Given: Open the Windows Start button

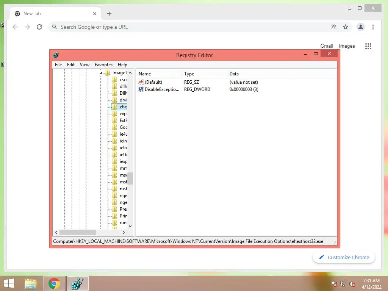Looking at the screenshot, I should pyautogui.click(x=9, y=283).
